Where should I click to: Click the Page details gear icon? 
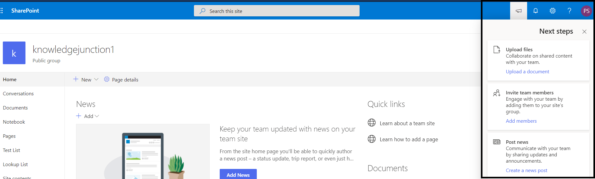point(107,79)
